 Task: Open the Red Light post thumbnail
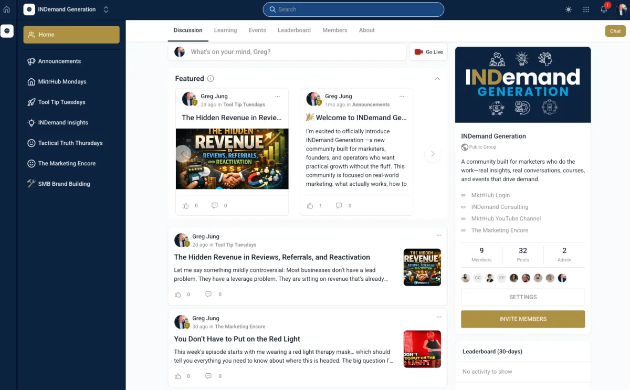coord(422,349)
